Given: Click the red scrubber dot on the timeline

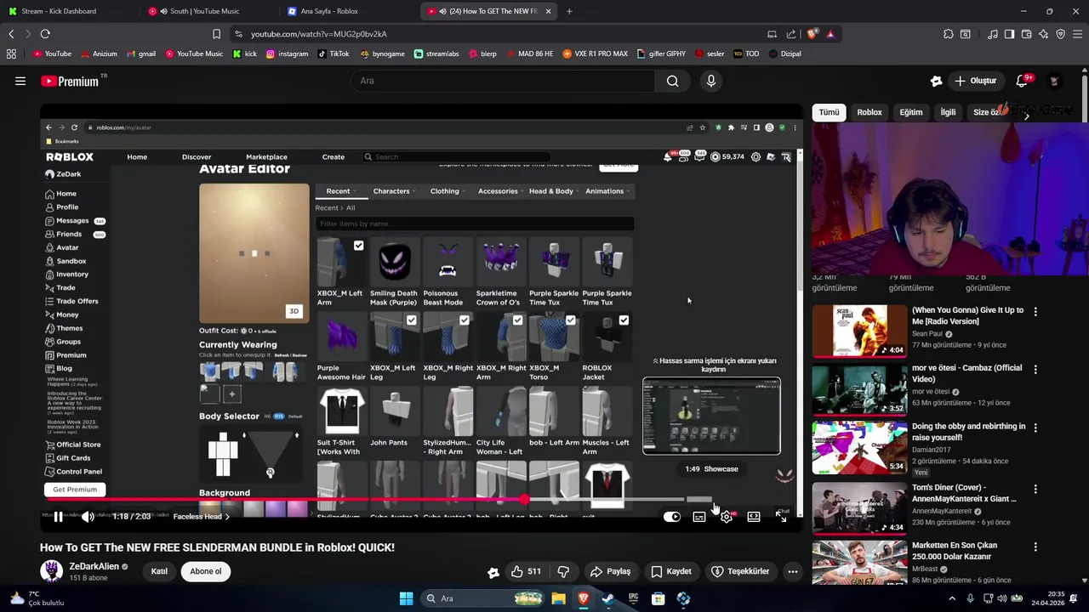Looking at the screenshot, I should [x=525, y=500].
